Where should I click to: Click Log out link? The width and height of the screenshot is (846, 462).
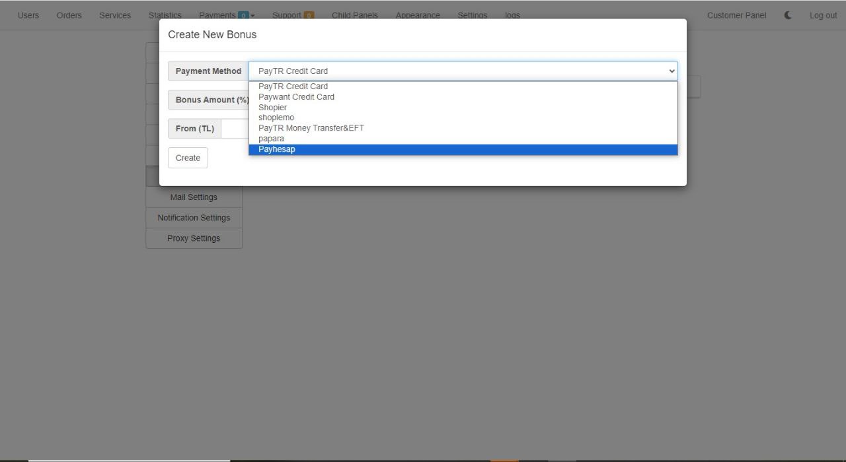tap(823, 15)
